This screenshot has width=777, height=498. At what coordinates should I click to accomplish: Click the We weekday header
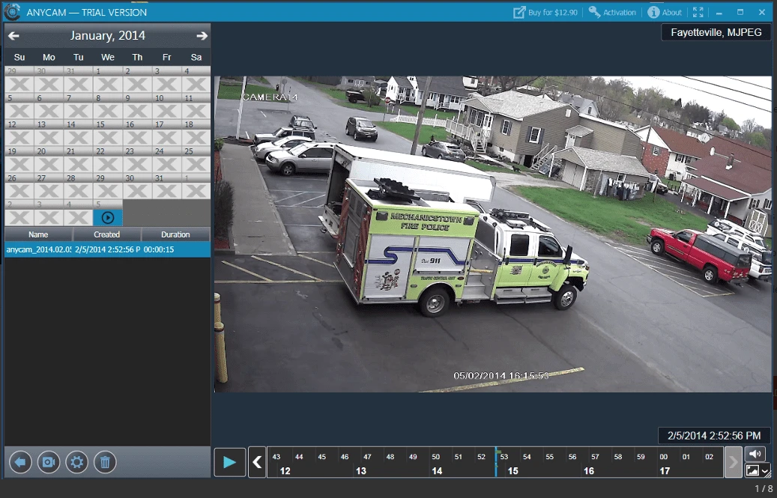pos(108,57)
